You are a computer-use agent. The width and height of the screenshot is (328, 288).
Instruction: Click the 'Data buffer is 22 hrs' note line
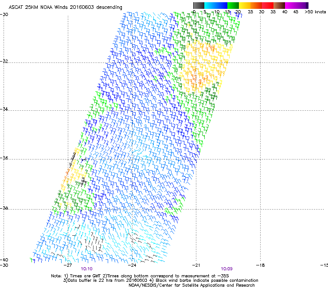tap(160, 280)
